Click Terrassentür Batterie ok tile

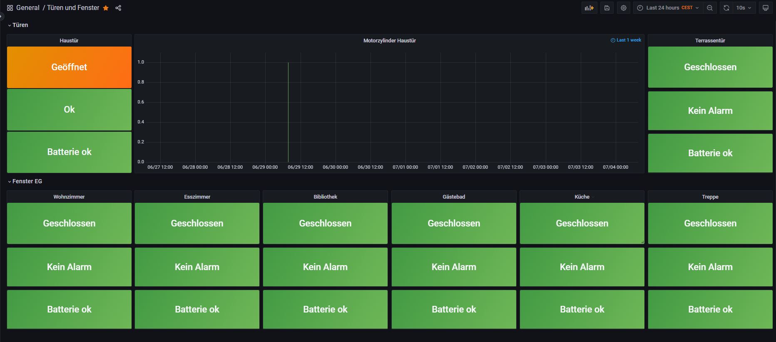[710, 153]
